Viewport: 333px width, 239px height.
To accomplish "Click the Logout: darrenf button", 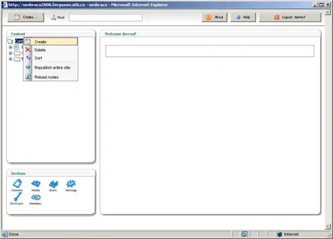I will (290, 17).
